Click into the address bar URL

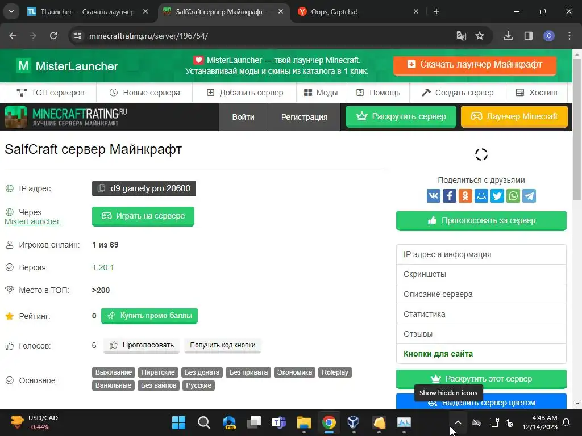pos(148,36)
